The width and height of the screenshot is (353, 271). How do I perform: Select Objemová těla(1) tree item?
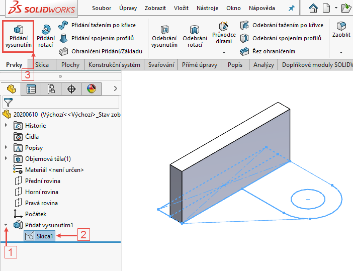(42, 159)
